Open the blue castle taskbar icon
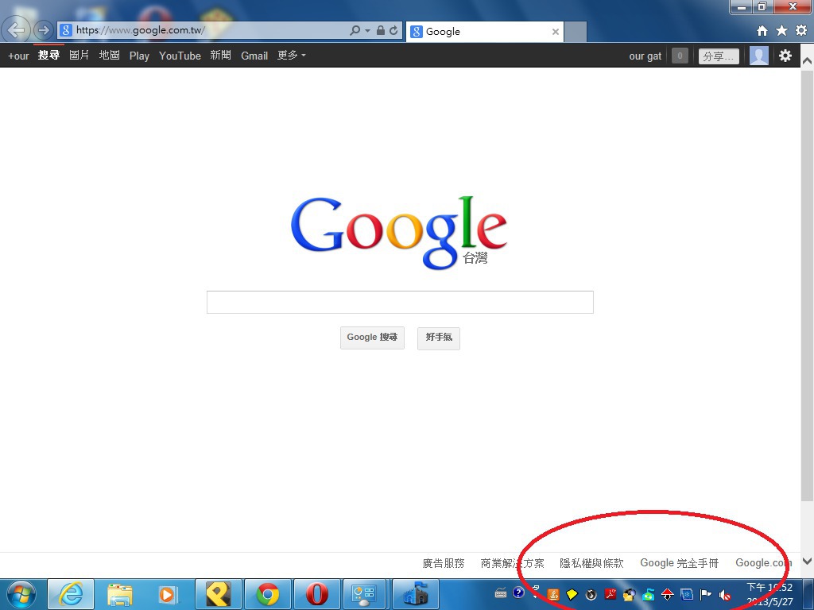Image resolution: width=814 pixels, height=610 pixels. (x=416, y=594)
